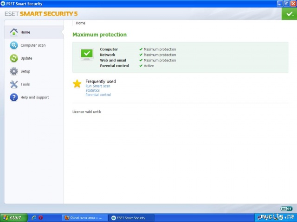Image resolution: width=297 pixels, height=222 pixels.
Task: Click the Windows start button
Action: [x=13, y=218]
